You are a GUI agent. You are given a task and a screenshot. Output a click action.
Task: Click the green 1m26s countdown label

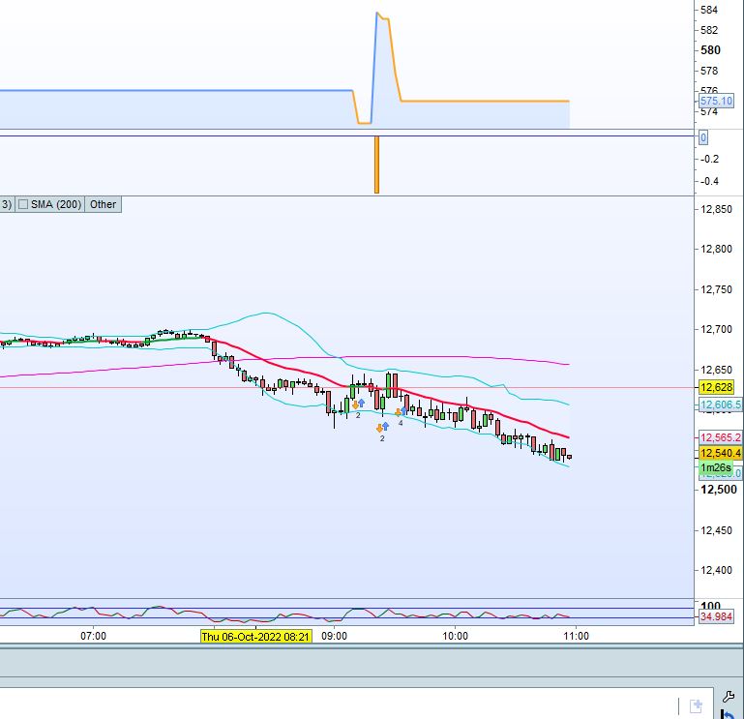coord(716,467)
